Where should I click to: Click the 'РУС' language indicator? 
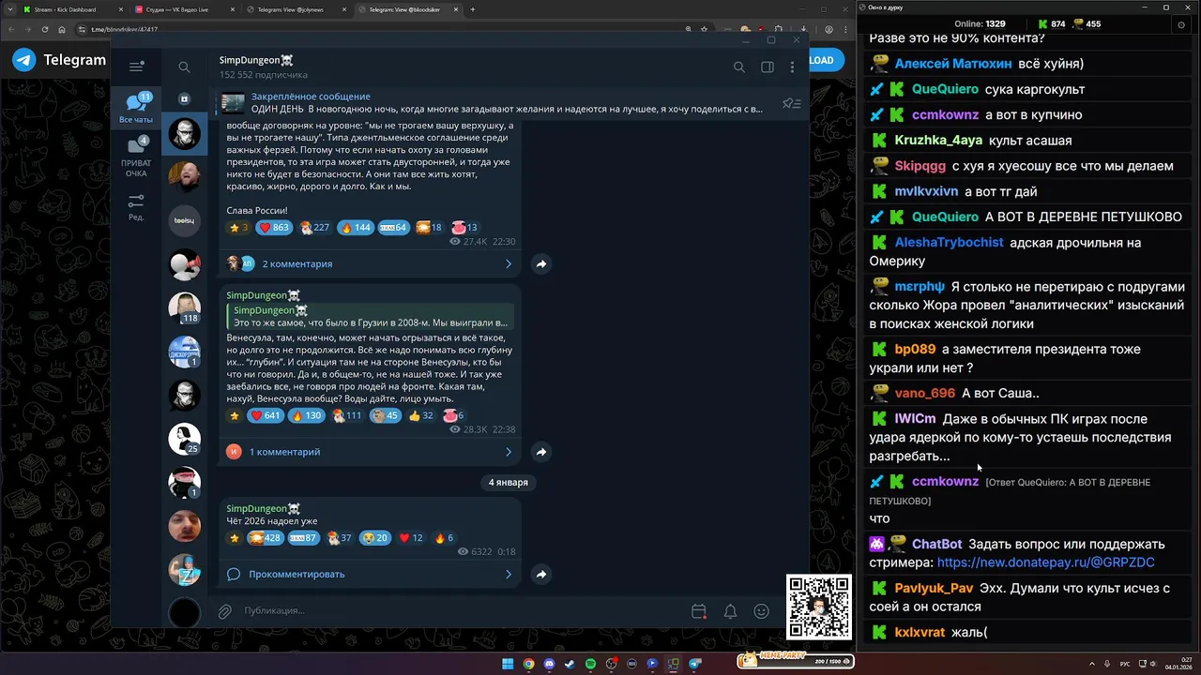pos(1125,664)
